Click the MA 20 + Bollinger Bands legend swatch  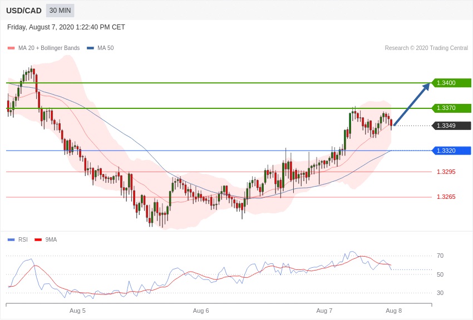pyautogui.click(x=11, y=48)
